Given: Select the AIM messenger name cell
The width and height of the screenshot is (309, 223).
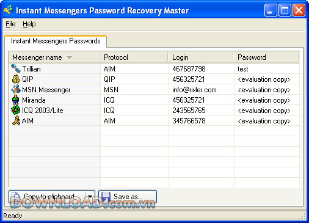Looking at the screenshot, I should [x=27, y=121].
